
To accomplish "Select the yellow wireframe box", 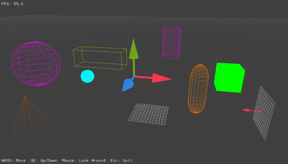I will pyautogui.click(x=100, y=58).
